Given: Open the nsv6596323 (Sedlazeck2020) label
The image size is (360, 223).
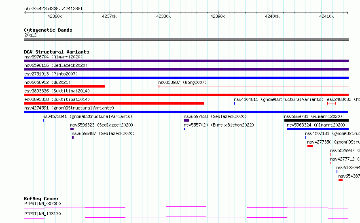Looking at the screenshot, I should tap(102, 125).
